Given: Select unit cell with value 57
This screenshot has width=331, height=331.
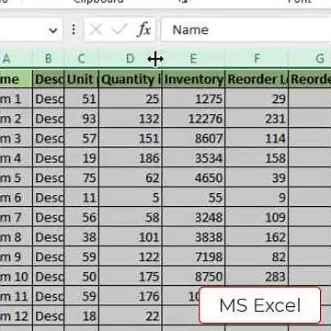Looking at the screenshot, I should tap(81, 138).
